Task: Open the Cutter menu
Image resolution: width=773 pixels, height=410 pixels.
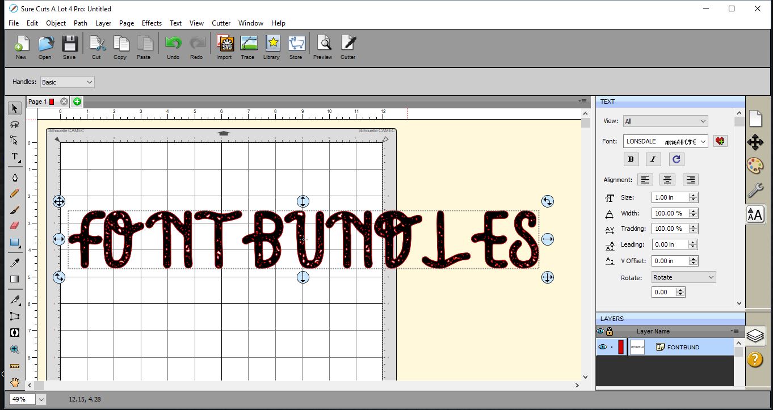Action: pyautogui.click(x=221, y=23)
